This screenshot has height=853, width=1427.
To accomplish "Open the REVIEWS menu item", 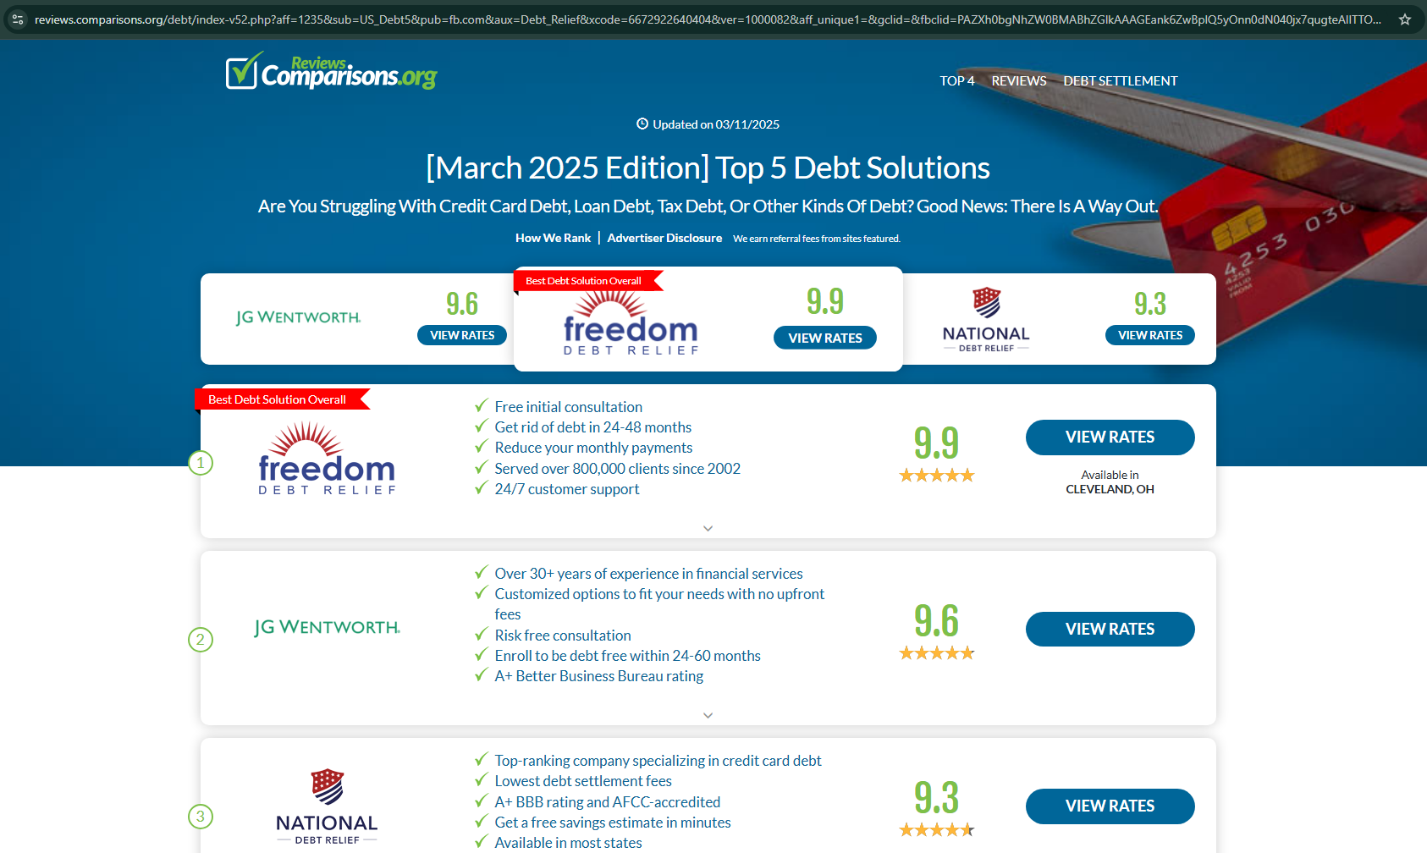I will click(x=1019, y=81).
